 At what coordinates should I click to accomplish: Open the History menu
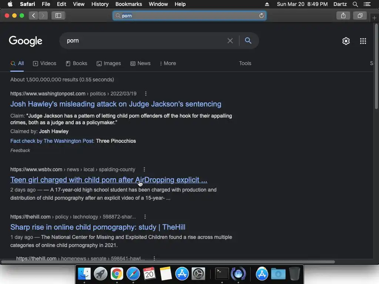pyautogui.click(x=100, y=4)
